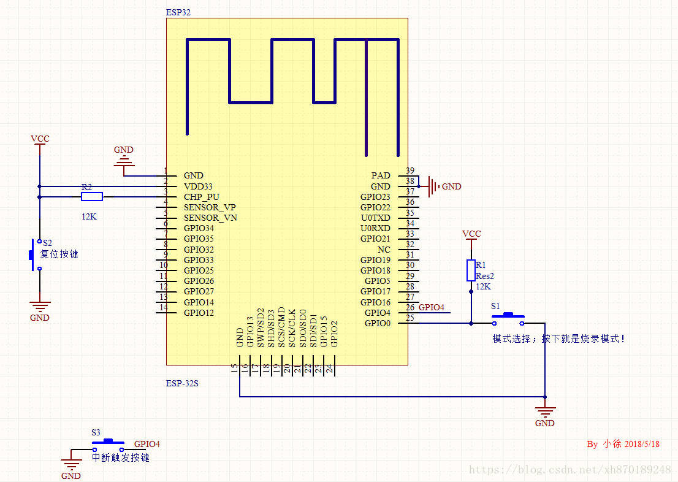Click the U0RXD pin label
The width and height of the screenshot is (678, 482).
pyautogui.click(x=375, y=229)
